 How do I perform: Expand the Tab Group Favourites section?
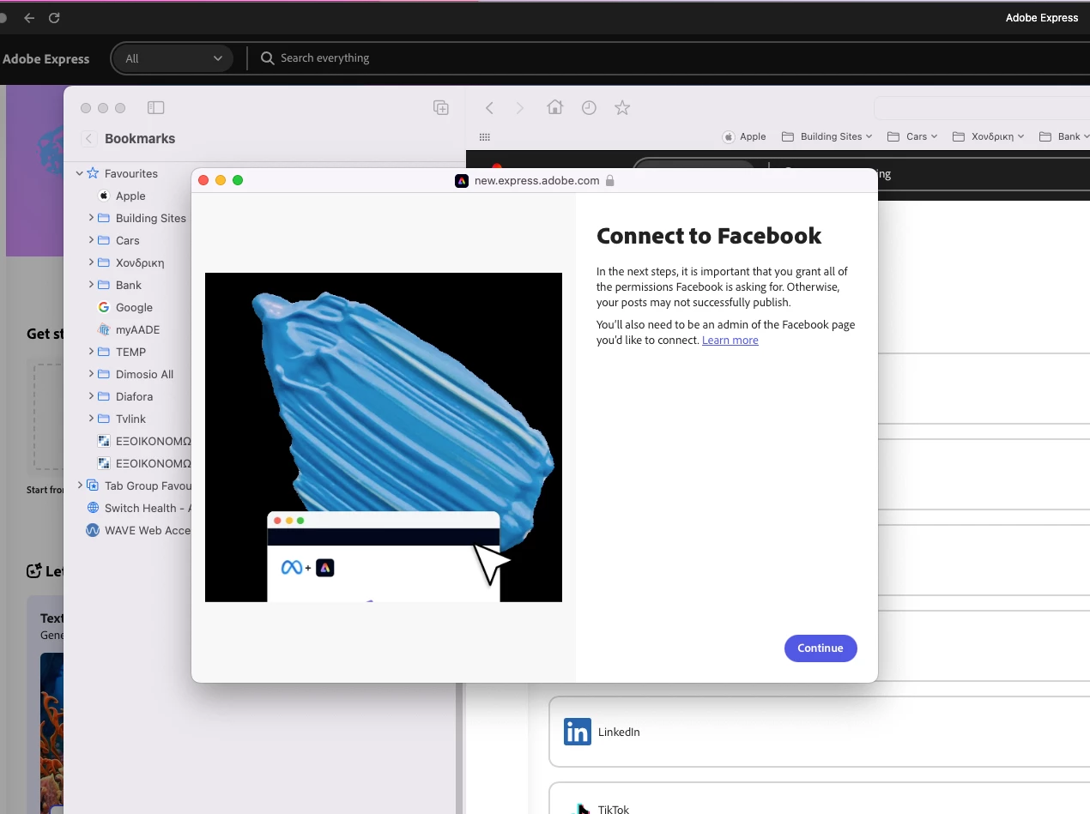[80, 485]
